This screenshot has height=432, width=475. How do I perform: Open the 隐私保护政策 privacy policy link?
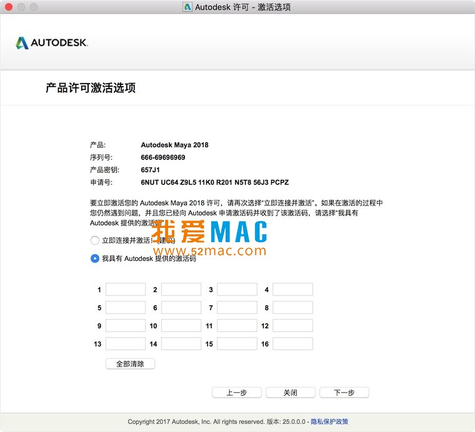pos(329,422)
